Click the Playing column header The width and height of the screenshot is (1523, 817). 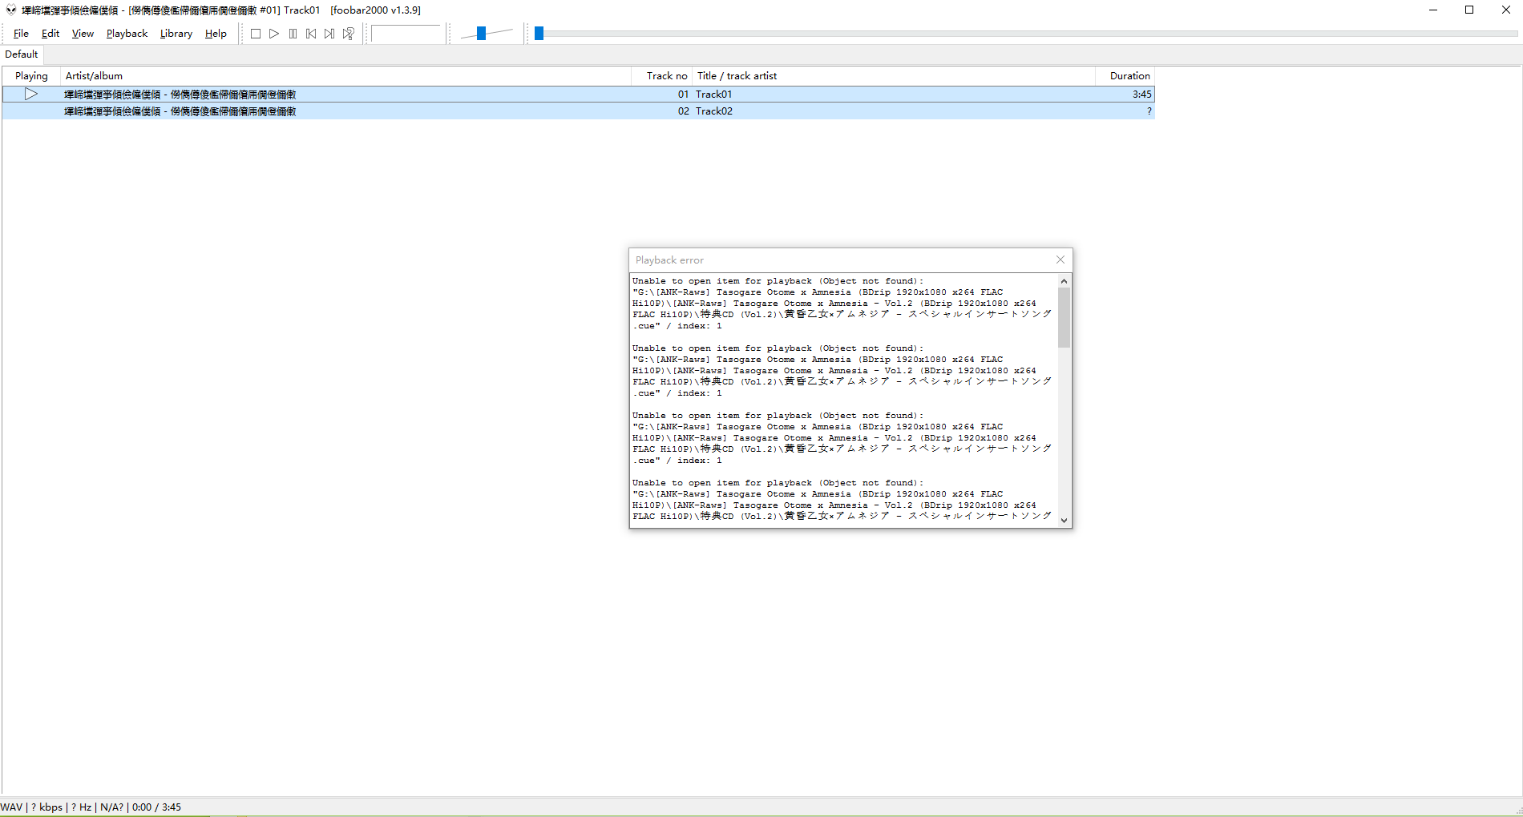31,76
